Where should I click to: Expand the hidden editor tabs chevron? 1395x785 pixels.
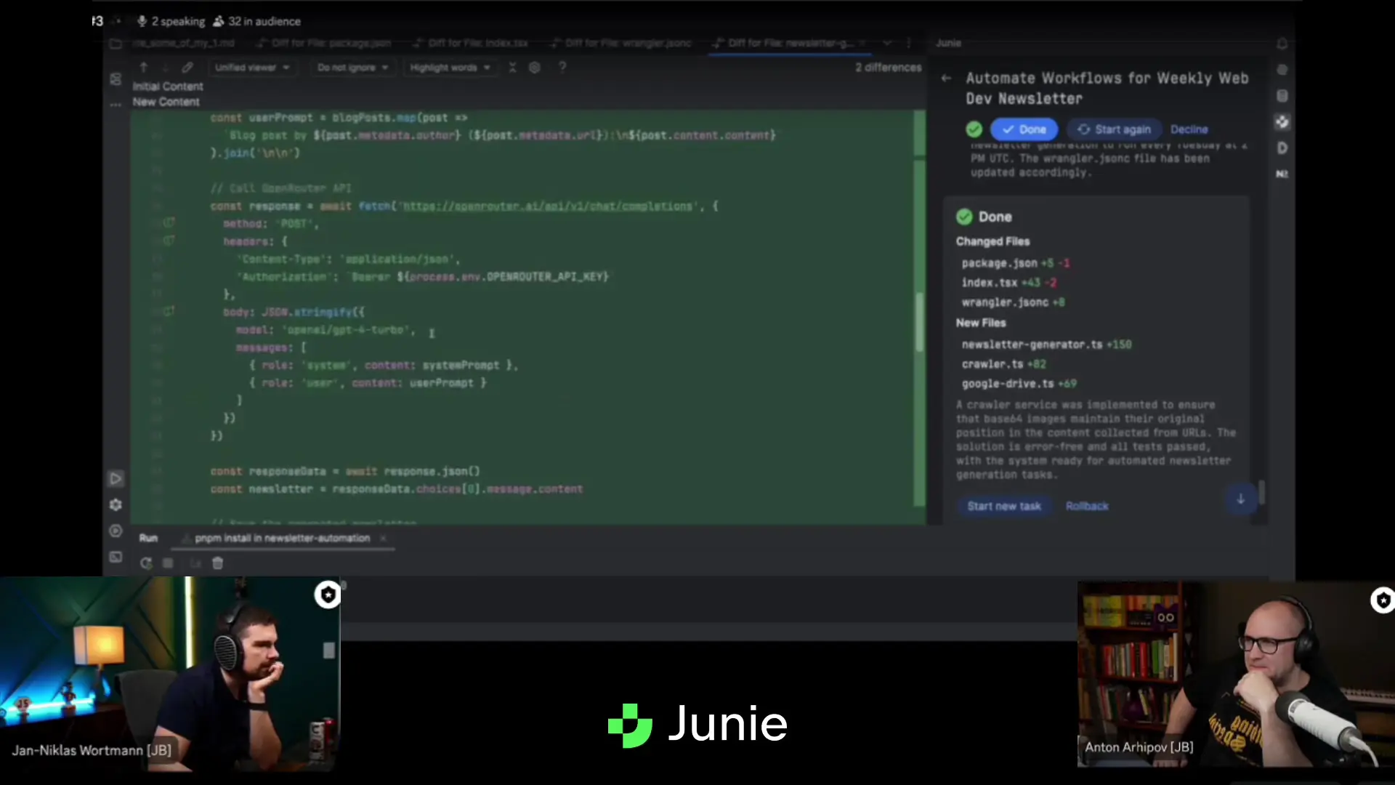click(x=887, y=44)
